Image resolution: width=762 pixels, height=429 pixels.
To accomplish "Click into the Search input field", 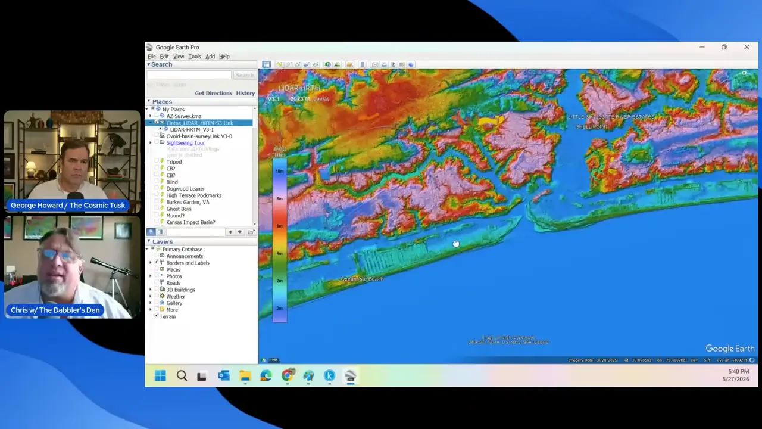I will click(189, 75).
